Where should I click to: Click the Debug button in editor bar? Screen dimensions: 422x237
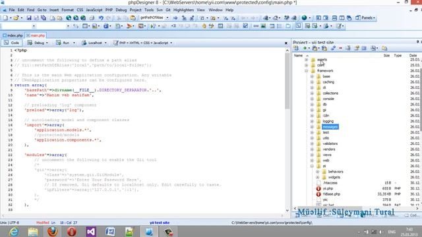tap(36, 43)
